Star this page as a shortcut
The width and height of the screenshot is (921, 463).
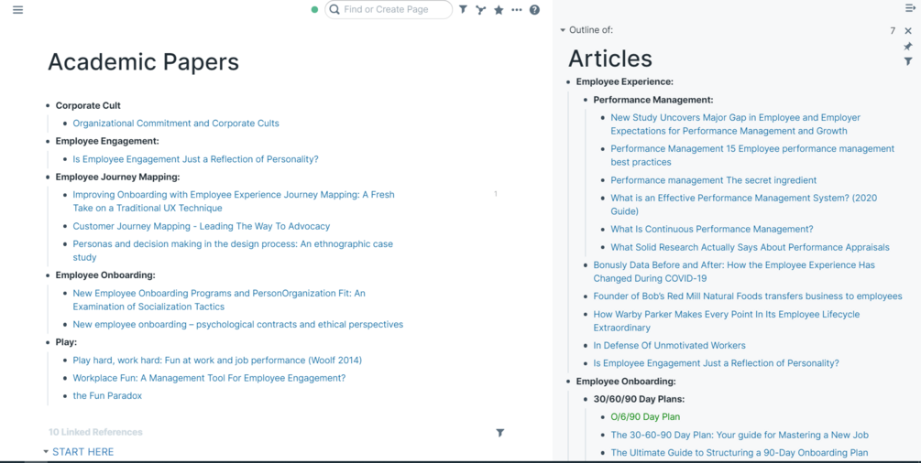499,9
